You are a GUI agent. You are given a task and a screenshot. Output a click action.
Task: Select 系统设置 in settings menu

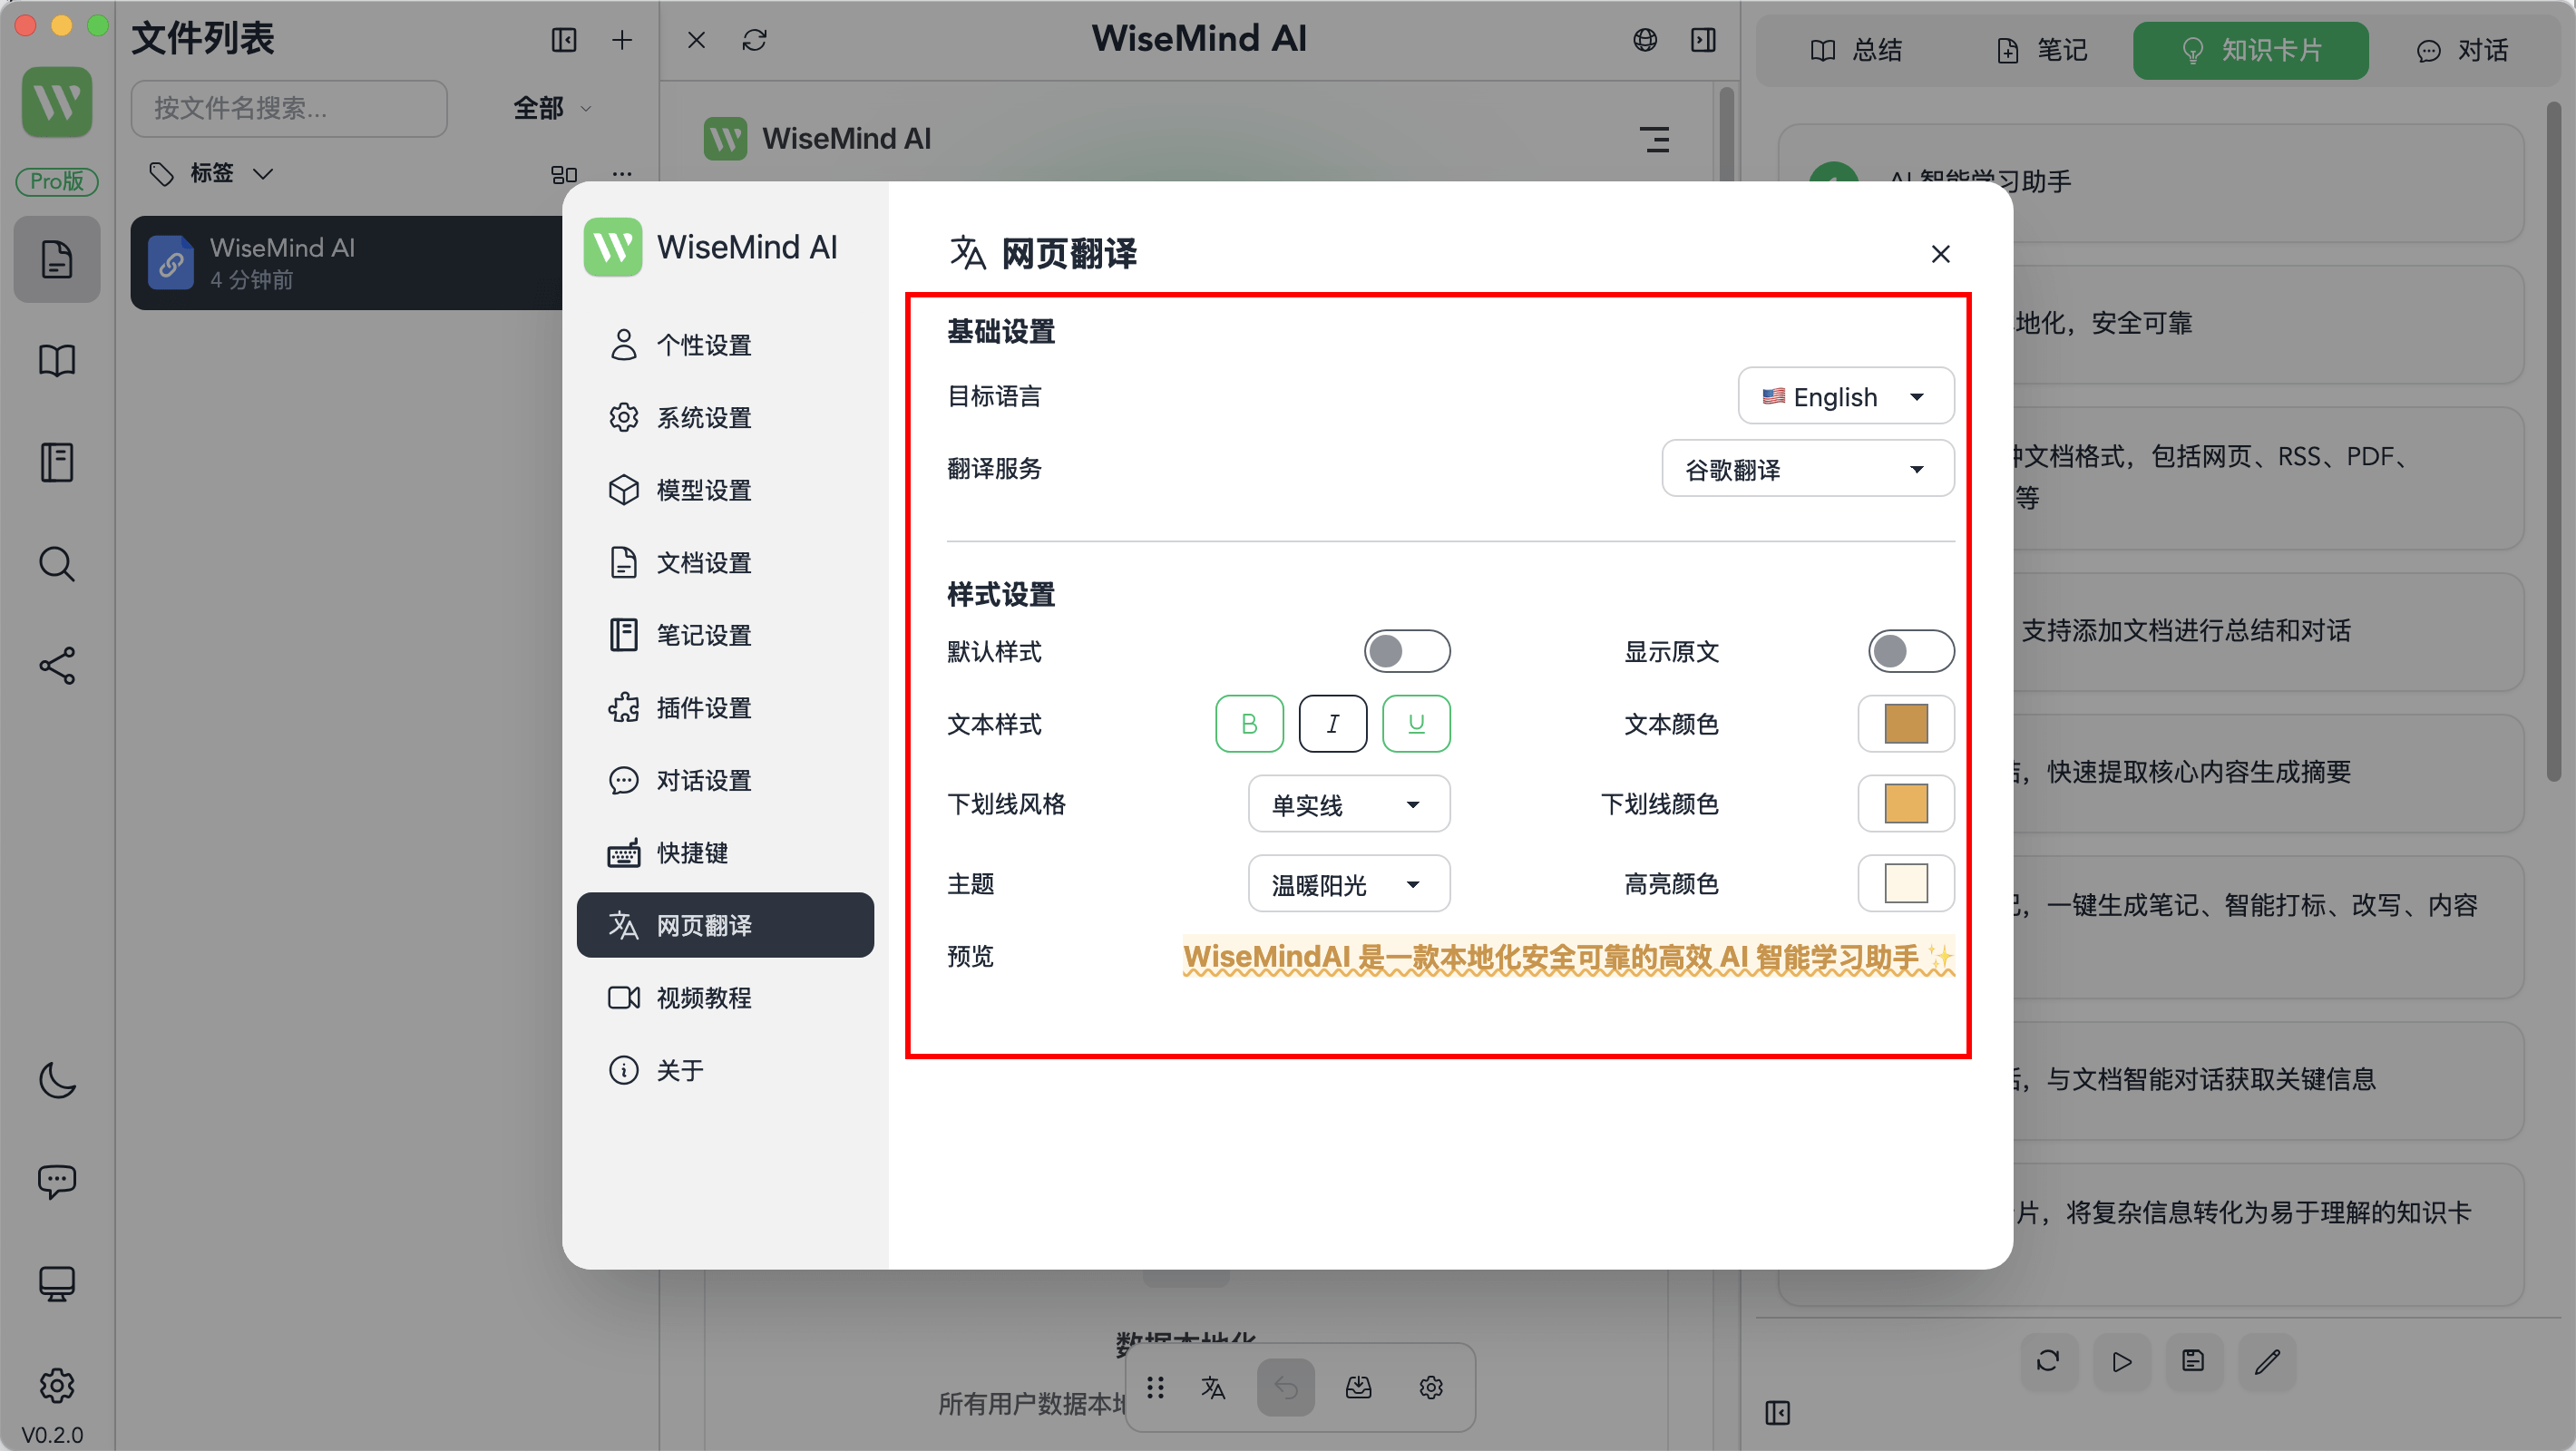pyautogui.click(x=725, y=418)
